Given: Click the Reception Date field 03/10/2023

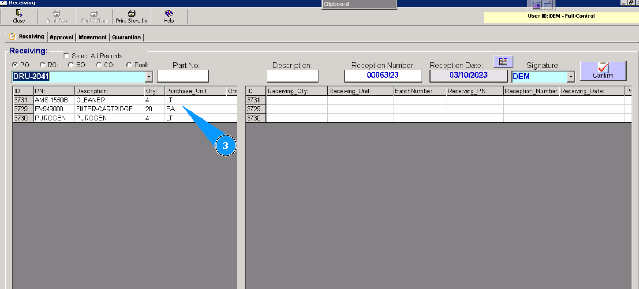Looking at the screenshot, I should click(468, 76).
